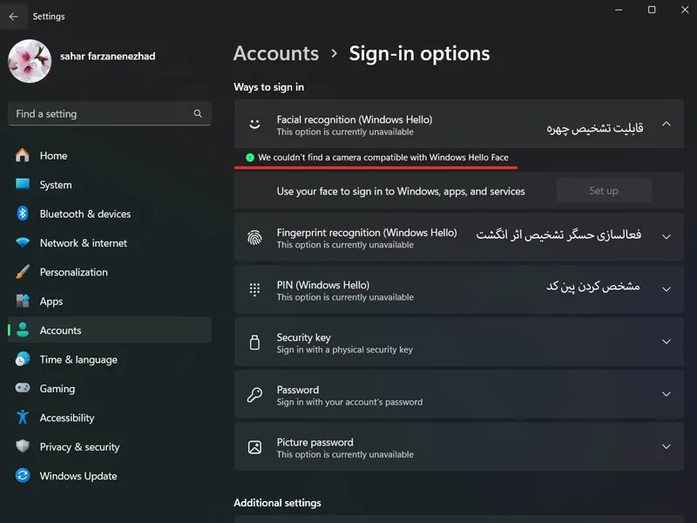Click 'Fingerprint recognition (Windows Hello)' title
This screenshot has height=523, width=697.
pos(367,232)
